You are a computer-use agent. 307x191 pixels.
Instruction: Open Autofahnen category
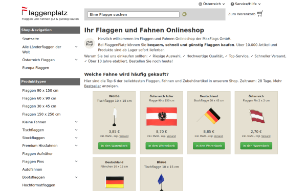(32, 170)
